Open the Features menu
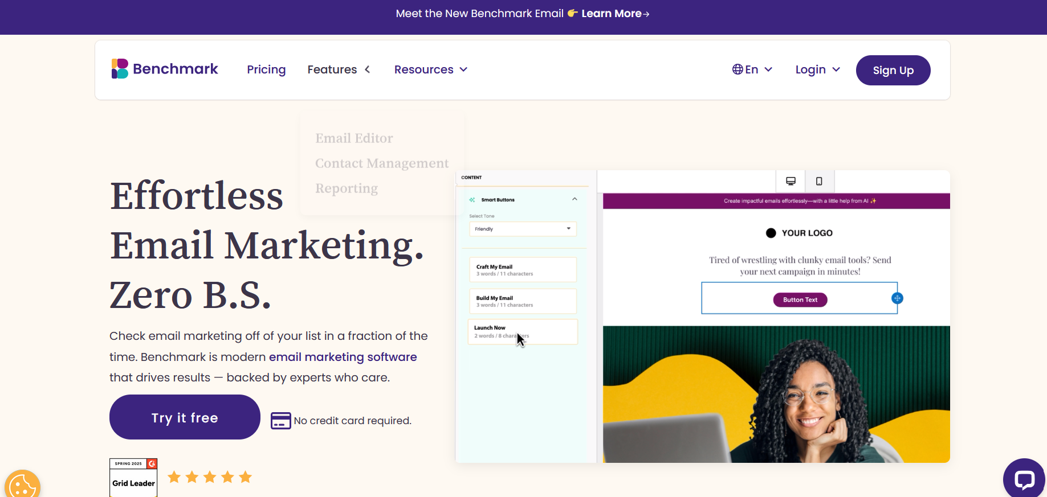The width and height of the screenshot is (1047, 497). click(x=332, y=69)
